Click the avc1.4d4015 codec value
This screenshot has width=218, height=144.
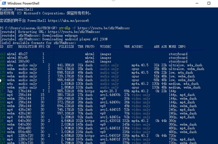pyautogui.click(x=110, y=110)
